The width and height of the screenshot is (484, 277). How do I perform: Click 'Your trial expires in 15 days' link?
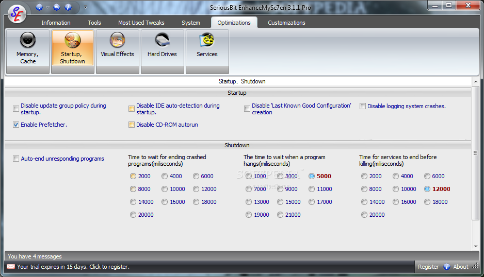(73, 267)
